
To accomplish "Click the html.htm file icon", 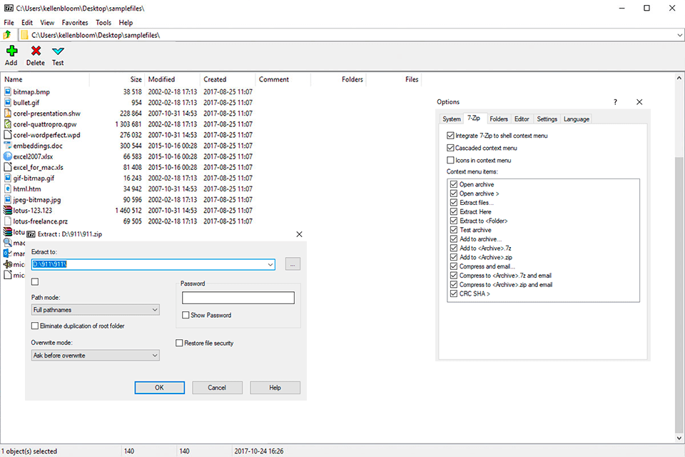I will 9,189.
